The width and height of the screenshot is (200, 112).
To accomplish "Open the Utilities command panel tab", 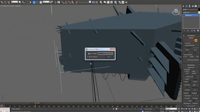I will (x=199, y=6).
